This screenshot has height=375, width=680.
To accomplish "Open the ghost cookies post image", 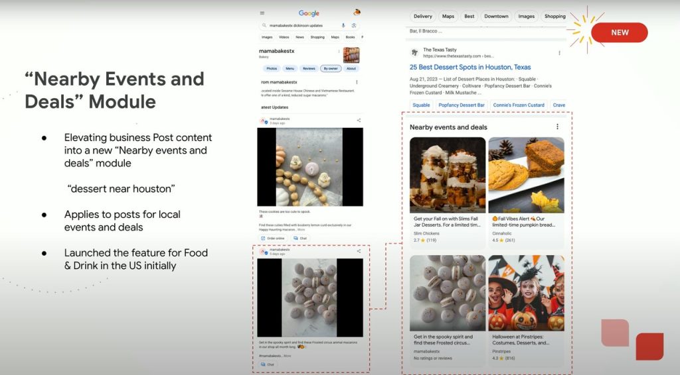I will (x=310, y=167).
